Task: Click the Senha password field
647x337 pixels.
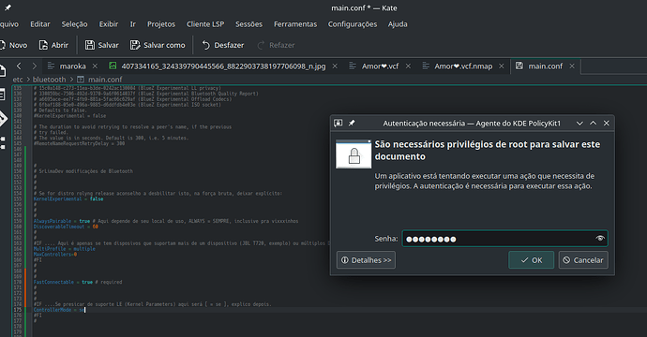Action: coord(505,239)
